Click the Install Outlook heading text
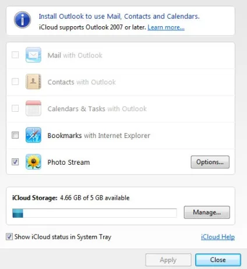This screenshot has width=247, height=269. [119, 16]
